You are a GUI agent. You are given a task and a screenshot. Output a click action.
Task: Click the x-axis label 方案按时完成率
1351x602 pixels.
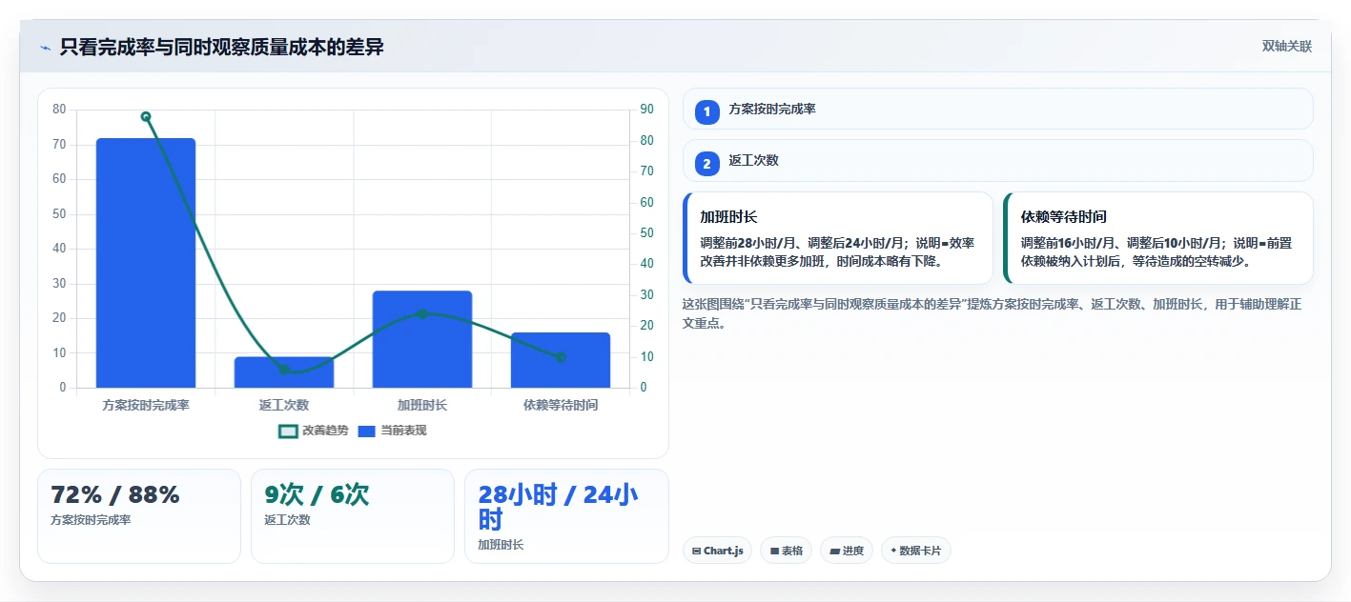pyautogui.click(x=146, y=405)
